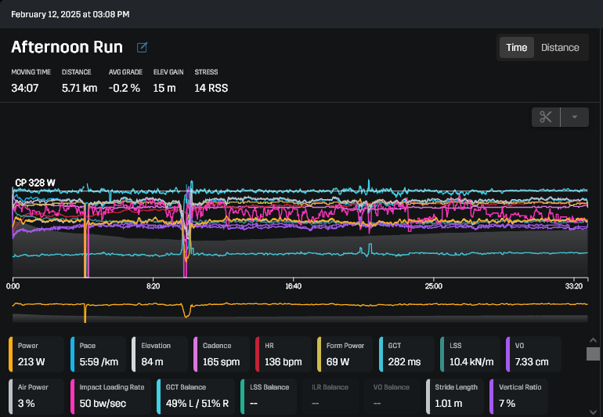Click the 34:07 moving time value

click(x=25, y=88)
